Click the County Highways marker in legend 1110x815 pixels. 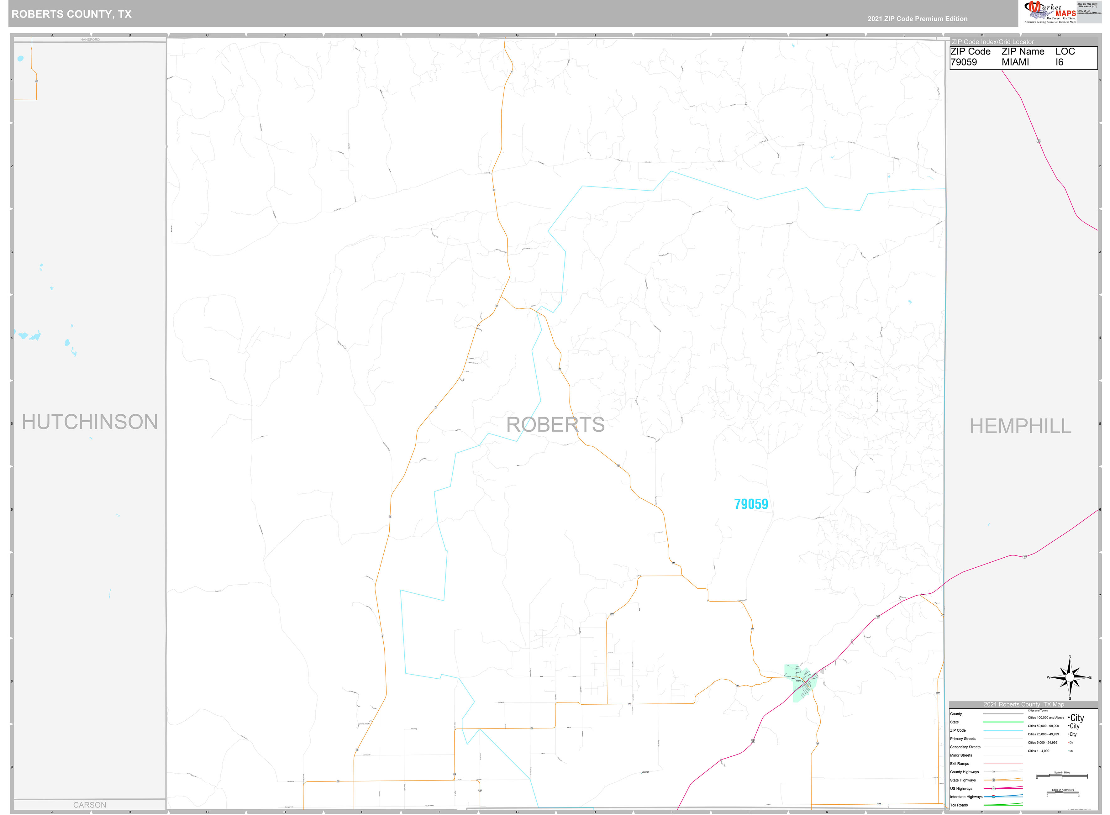click(x=994, y=772)
